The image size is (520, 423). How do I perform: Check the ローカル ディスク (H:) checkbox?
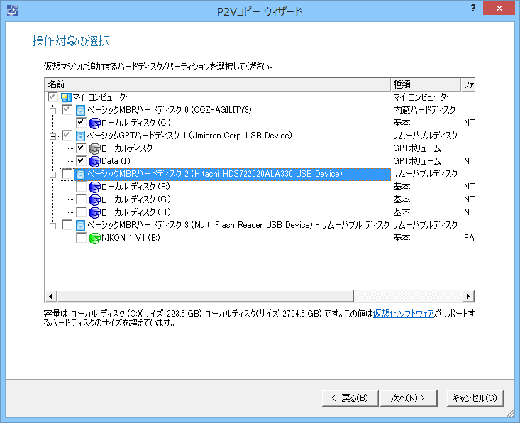point(82,212)
